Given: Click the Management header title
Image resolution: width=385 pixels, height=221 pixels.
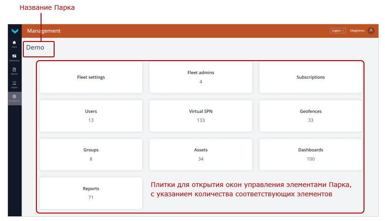Looking at the screenshot, I should [44, 31].
